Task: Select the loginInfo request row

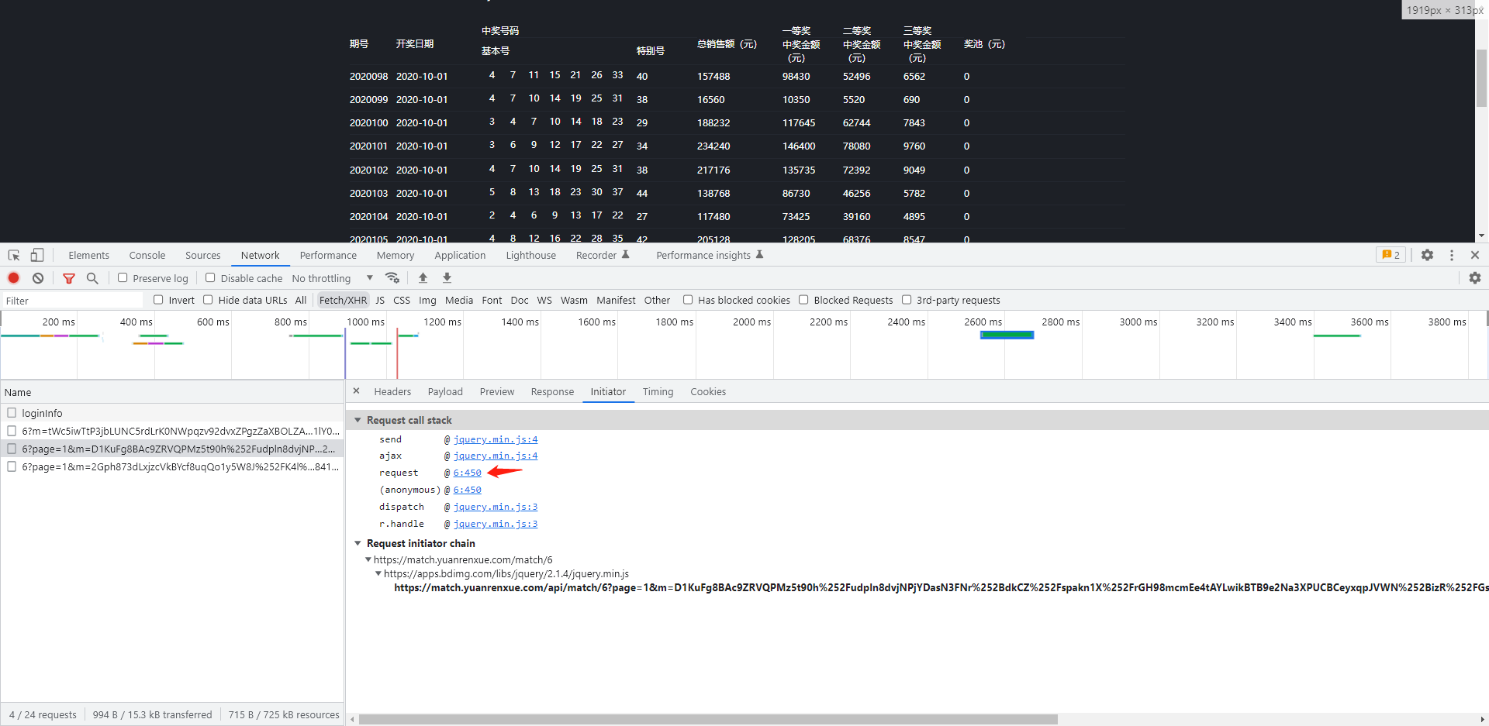Action: pyautogui.click(x=172, y=413)
